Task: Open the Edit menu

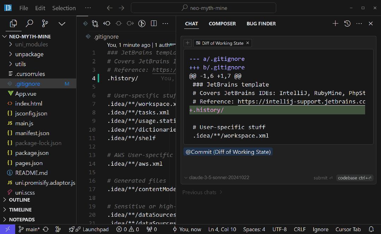Action: point(40,8)
